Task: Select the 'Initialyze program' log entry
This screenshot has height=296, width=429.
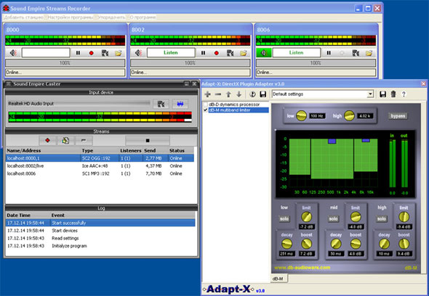Action: tap(100, 246)
